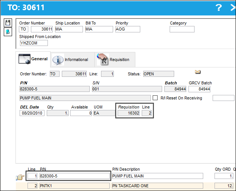Click the P/N field 828300-5 in General tab
Viewport: 236px width, 191px height.
[55, 89]
